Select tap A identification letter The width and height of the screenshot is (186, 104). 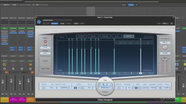69,73
